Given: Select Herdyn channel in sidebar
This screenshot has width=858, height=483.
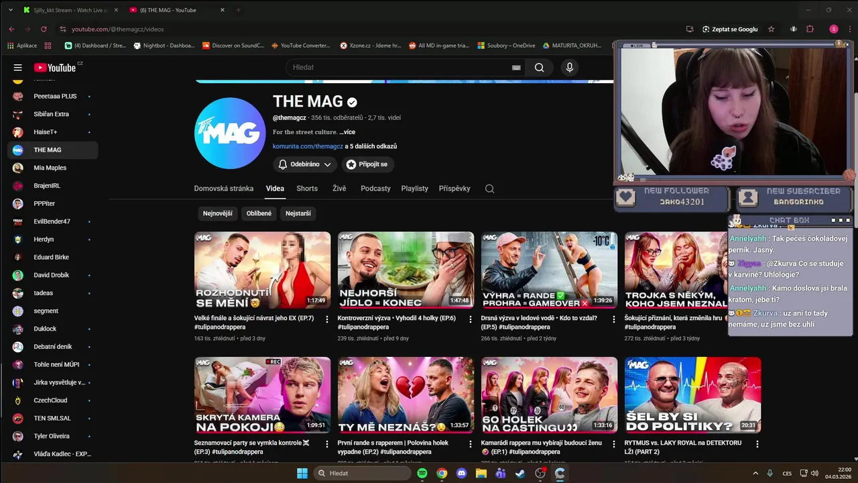Looking at the screenshot, I should tap(52, 239).
